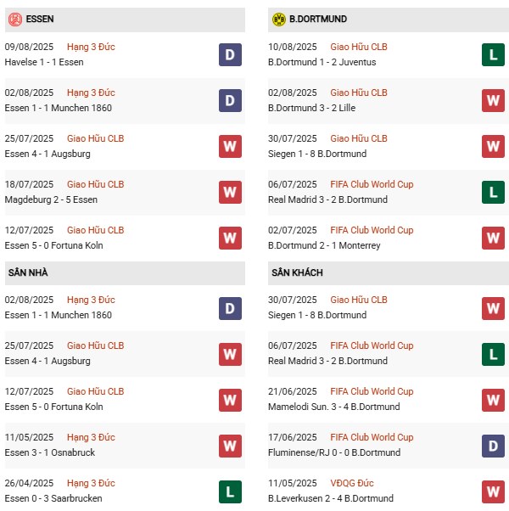
Task: Click the D badge for Havelse vs Essen
Action: click(230, 54)
